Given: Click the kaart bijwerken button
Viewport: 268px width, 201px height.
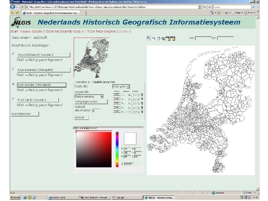Looking at the screenshot, I should click(x=25, y=114).
